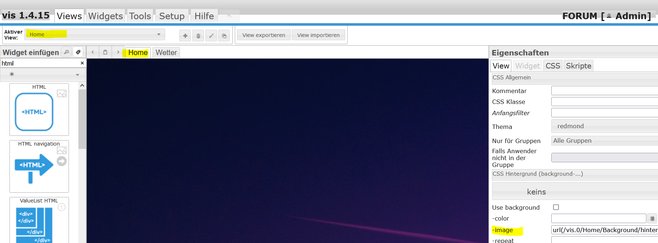Open the Widgets menu tab
Image resolution: width=658 pixels, height=243 pixels.
106,16
